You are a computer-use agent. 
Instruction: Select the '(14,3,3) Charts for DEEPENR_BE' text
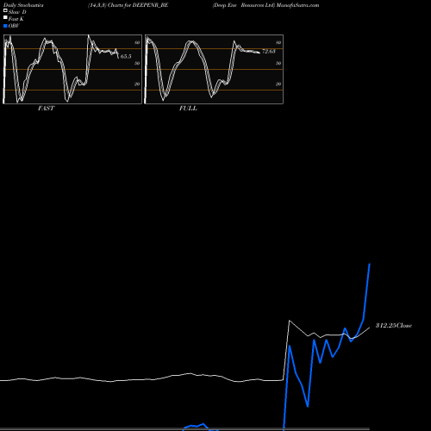(128, 5)
